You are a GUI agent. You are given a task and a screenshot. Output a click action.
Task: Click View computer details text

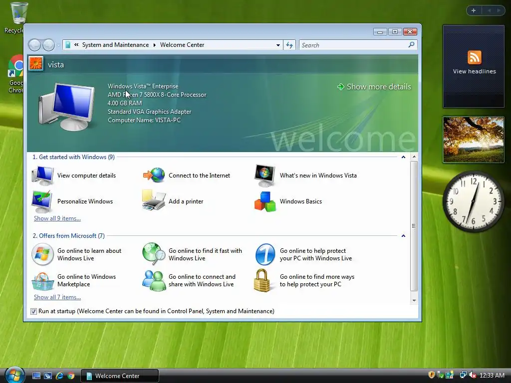click(x=87, y=176)
